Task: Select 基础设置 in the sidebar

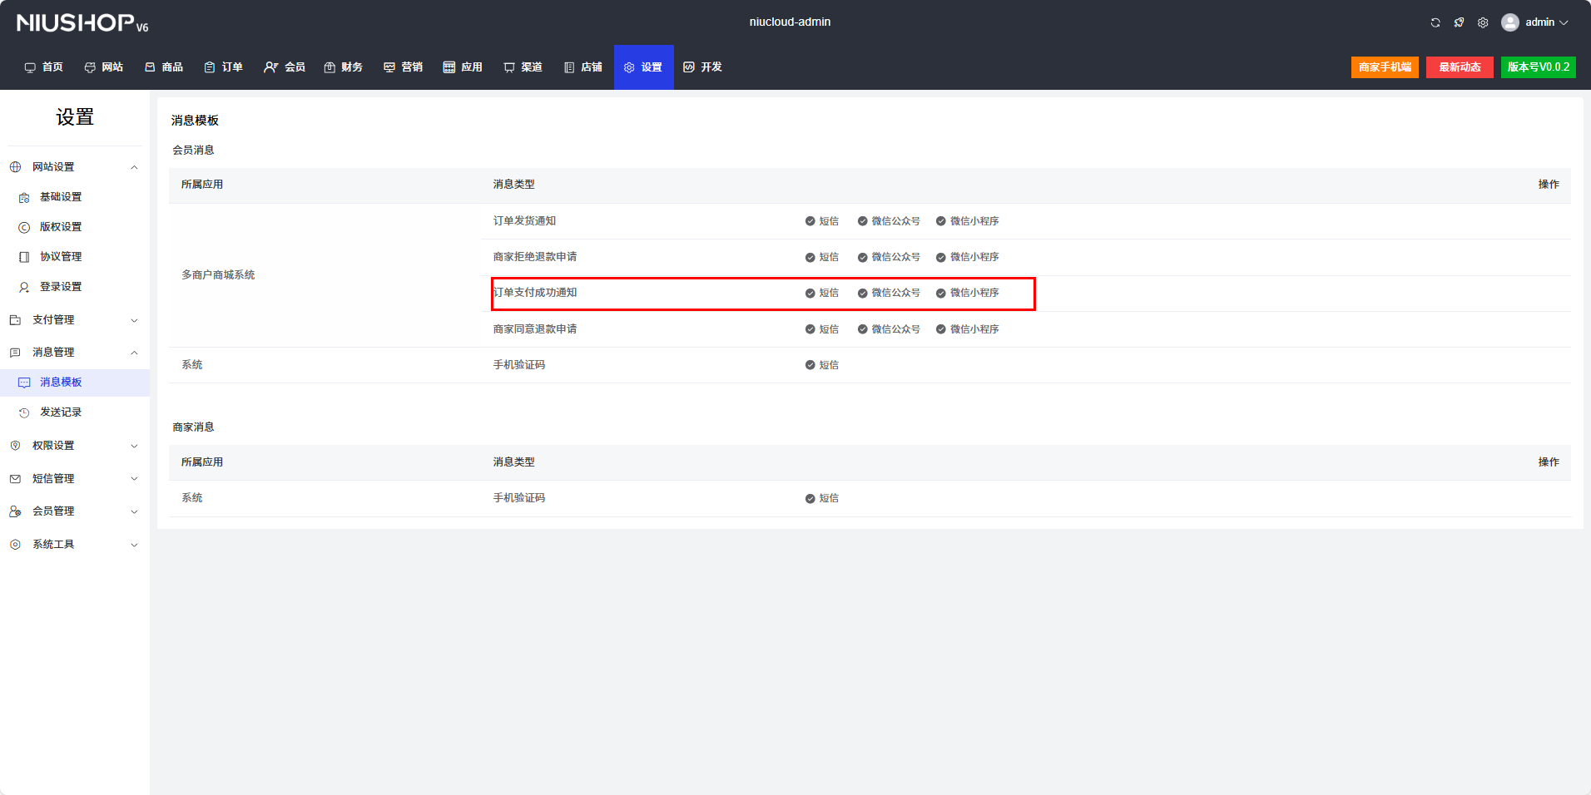Action: point(61,197)
